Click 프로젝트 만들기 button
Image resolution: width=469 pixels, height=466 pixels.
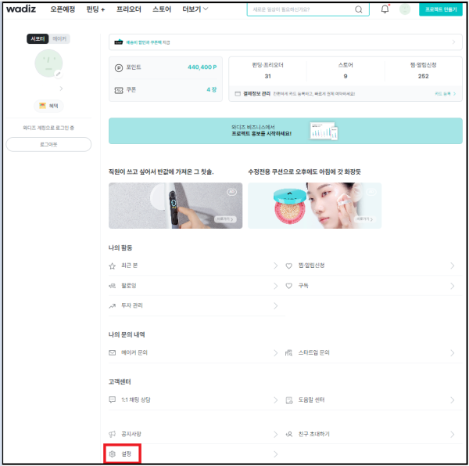pos(441,9)
